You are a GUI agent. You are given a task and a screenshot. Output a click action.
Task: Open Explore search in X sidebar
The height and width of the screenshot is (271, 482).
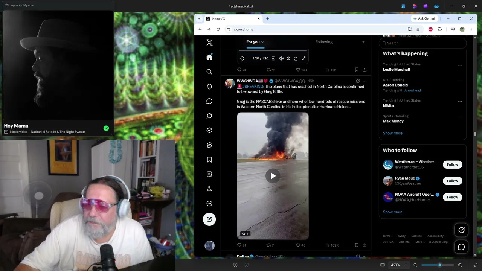(x=209, y=72)
